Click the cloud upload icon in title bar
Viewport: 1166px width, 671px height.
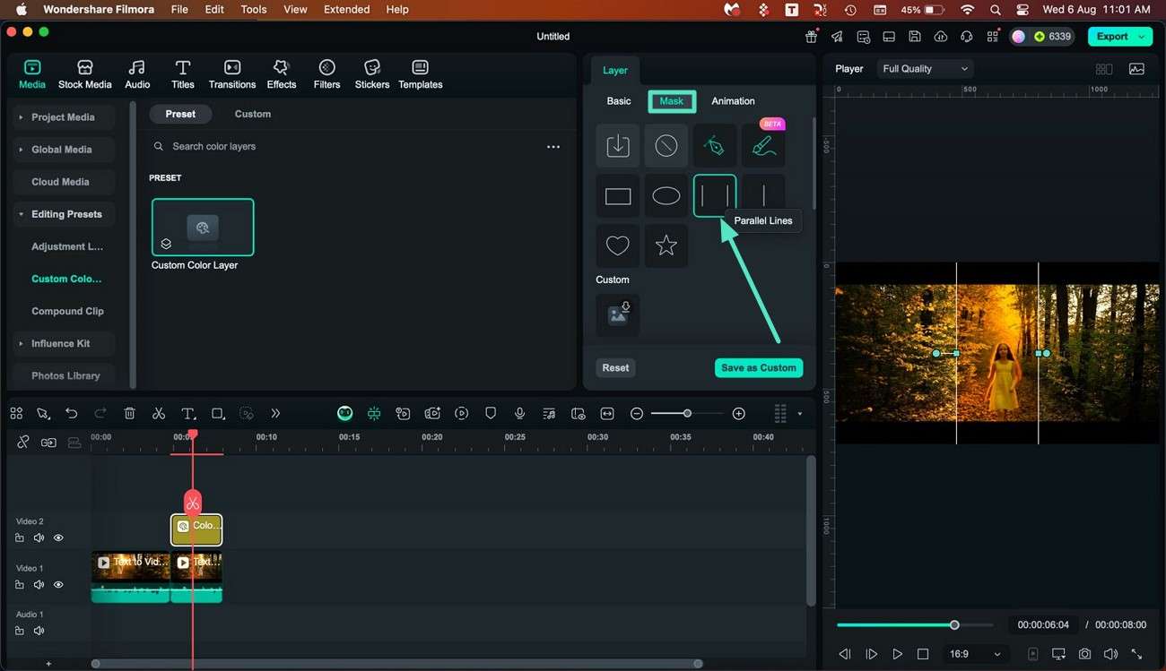point(941,37)
